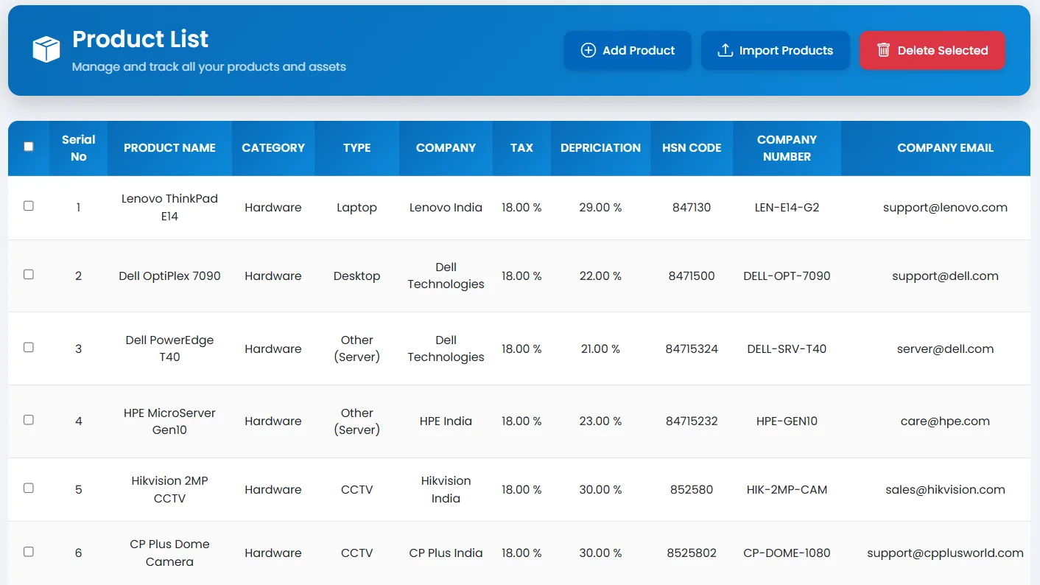1040x585 pixels.
Task: Click company number DELL-SRV-T40
Action: tap(787, 349)
